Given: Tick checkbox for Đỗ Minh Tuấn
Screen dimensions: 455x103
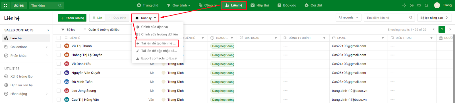Looking at the screenshot, I should (59, 82).
